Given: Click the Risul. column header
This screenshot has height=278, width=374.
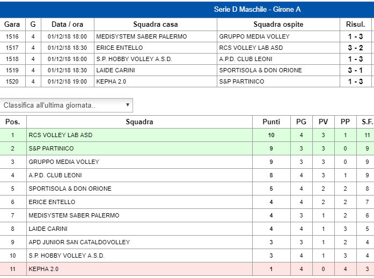Looking at the screenshot, I should coord(355,24).
